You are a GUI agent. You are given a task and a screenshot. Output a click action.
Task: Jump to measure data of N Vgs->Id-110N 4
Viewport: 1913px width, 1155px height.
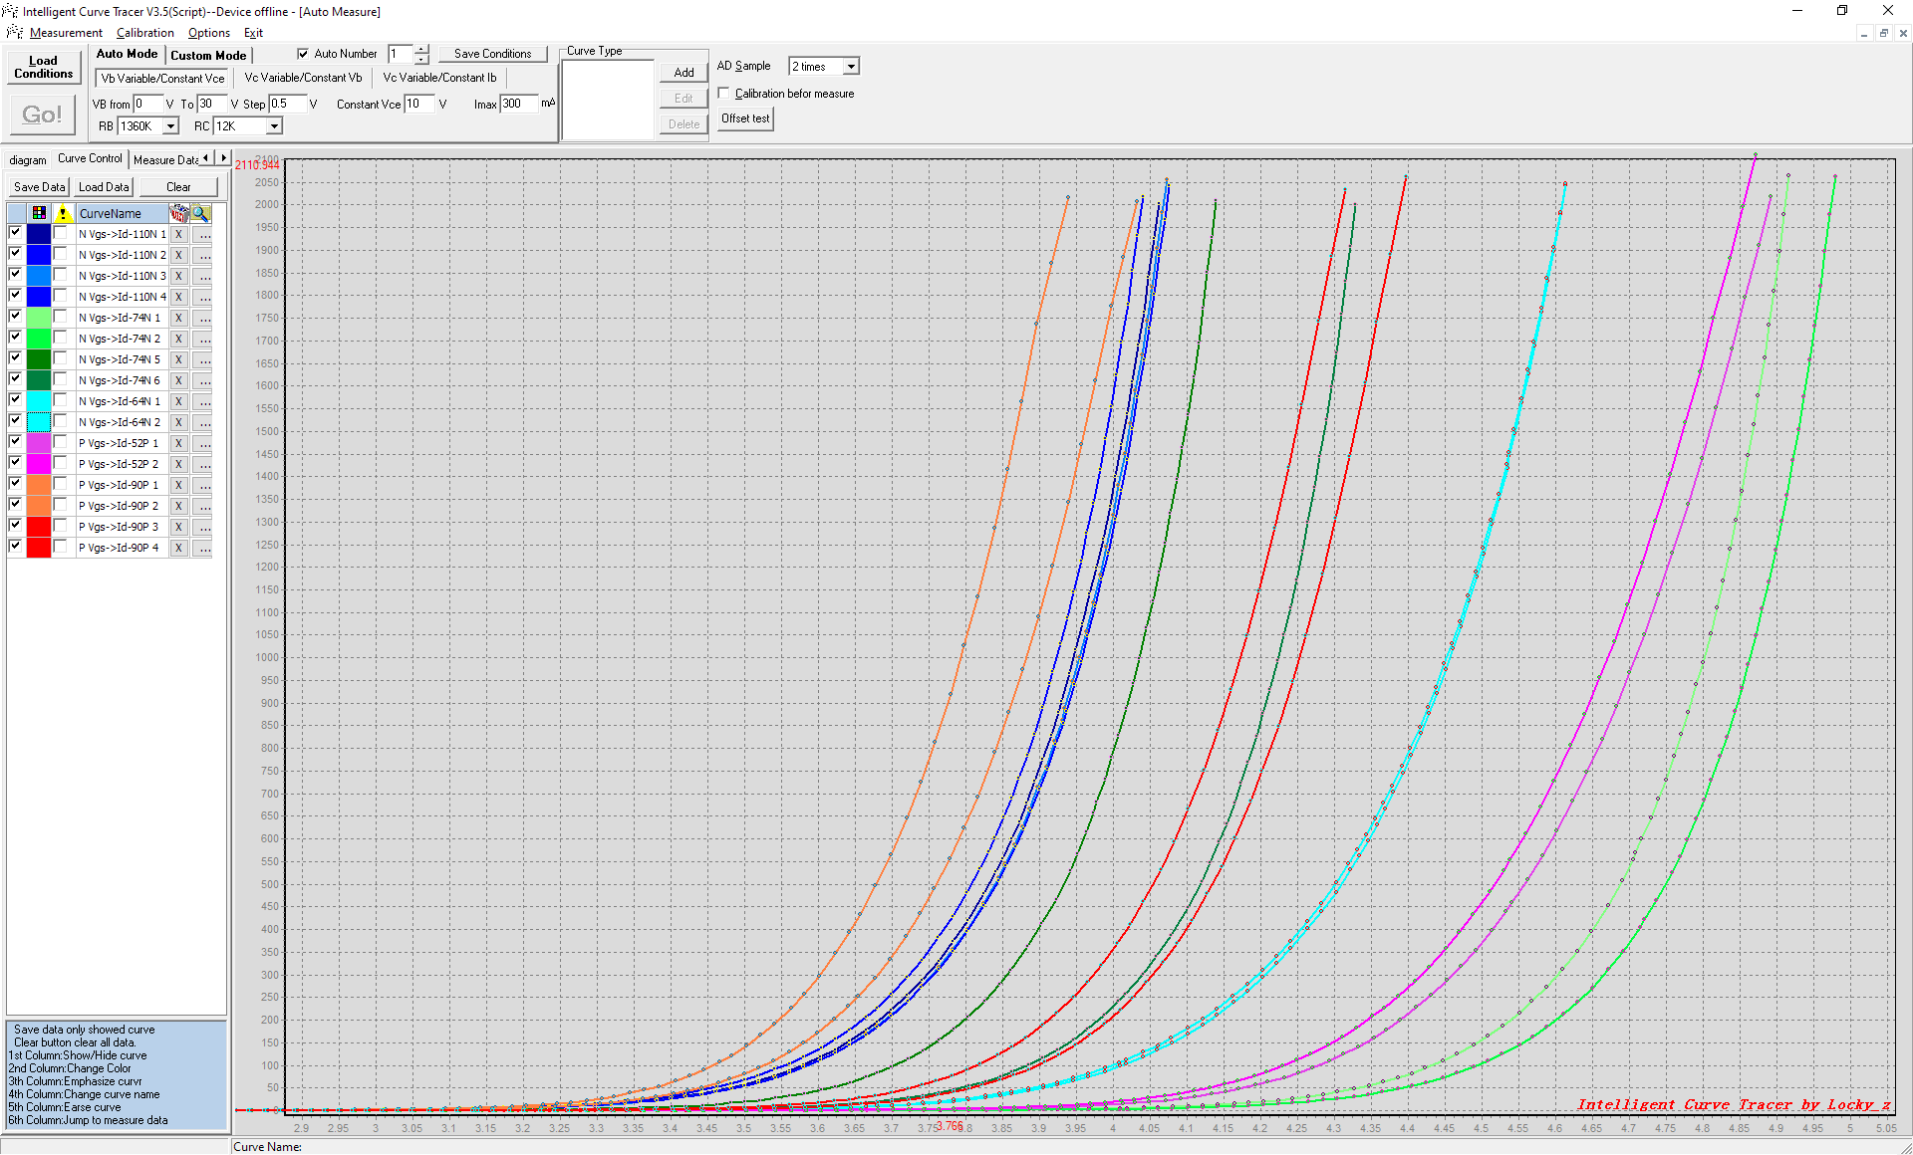[x=202, y=298]
